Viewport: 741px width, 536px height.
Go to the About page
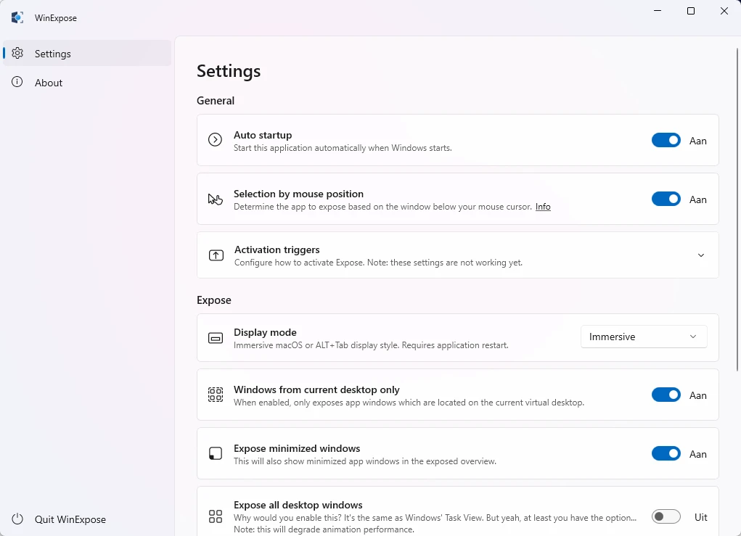click(x=87, y=82)
